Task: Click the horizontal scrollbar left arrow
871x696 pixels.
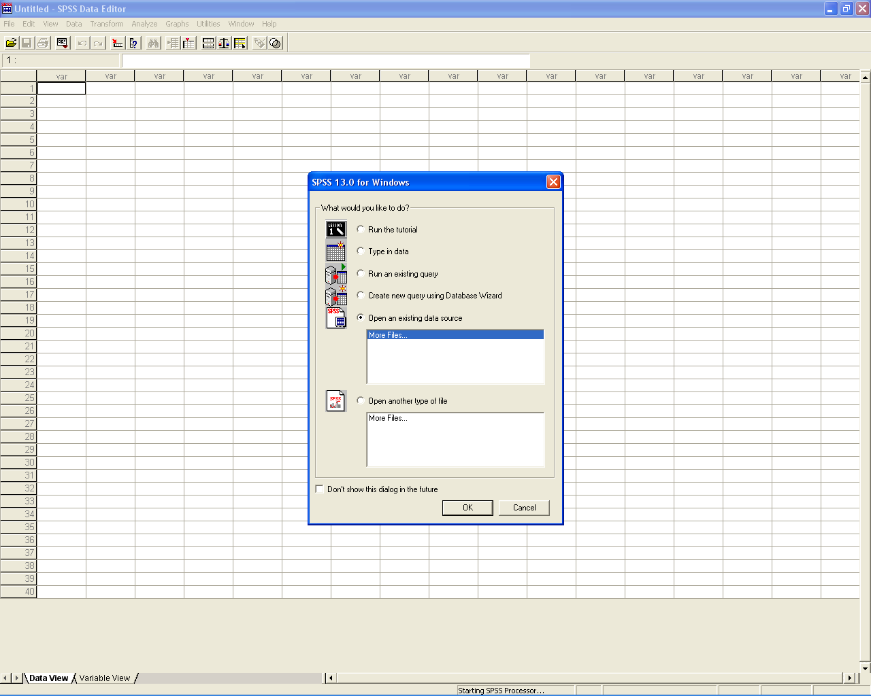Action: (x=331, y=678)
